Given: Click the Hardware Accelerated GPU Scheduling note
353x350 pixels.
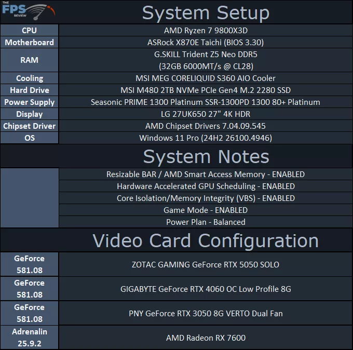Looking at the screenshot, I should point(205,186).
